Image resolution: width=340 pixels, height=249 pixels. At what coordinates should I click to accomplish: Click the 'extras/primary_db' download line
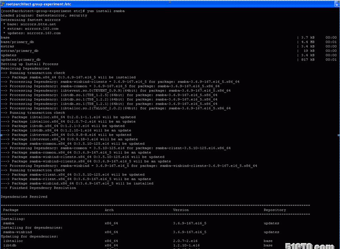(19, 51)
